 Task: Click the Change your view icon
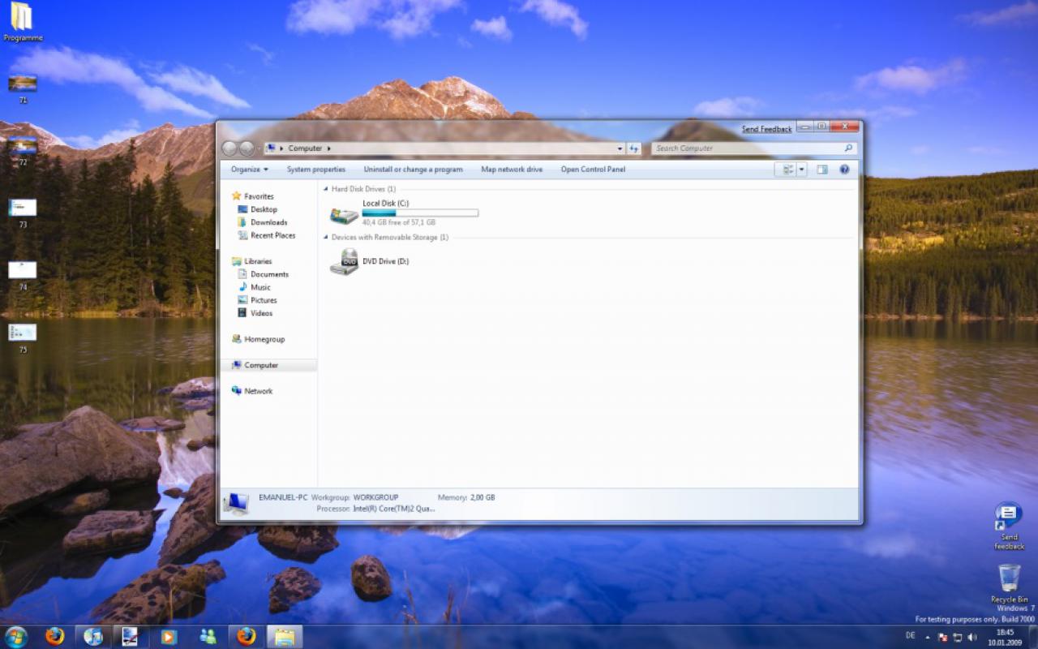tap(787, 170)
